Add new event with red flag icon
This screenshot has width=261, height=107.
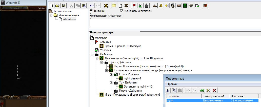pyautogui.click(x=134, y=6)
